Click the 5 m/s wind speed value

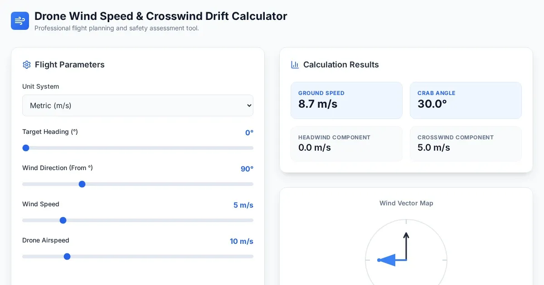[x=243, y=205]
